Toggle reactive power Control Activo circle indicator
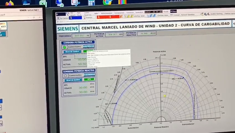The height and width of the screenshot is (133, 235). coord(65,76)
